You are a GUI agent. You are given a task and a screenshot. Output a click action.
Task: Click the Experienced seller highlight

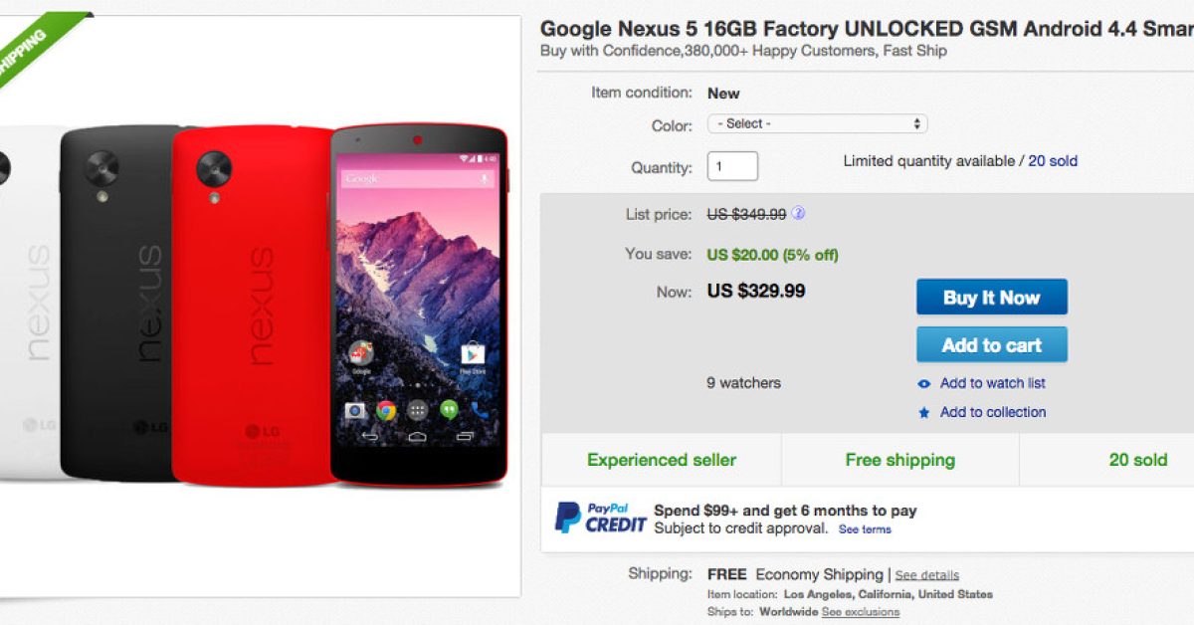[662, 460]
